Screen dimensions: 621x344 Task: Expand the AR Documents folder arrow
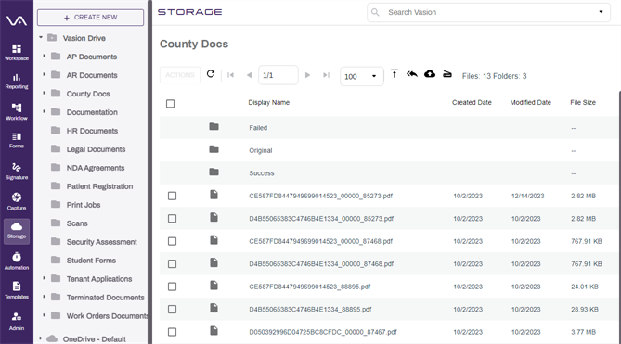(x=45, y=74)
